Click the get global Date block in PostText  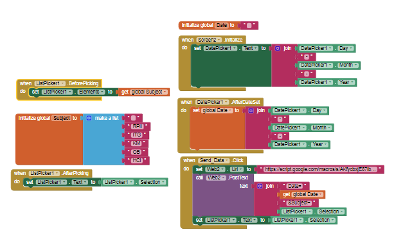click(x=303, y=194)
